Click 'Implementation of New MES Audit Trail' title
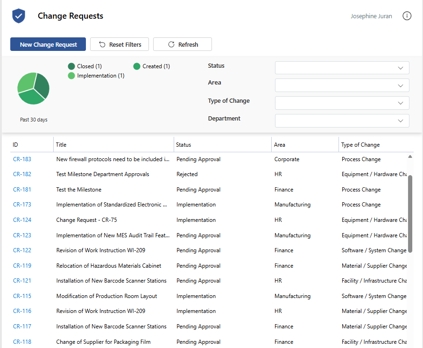Image resolution: width=423 pixels, height=348 pixels. coord(113,235)
